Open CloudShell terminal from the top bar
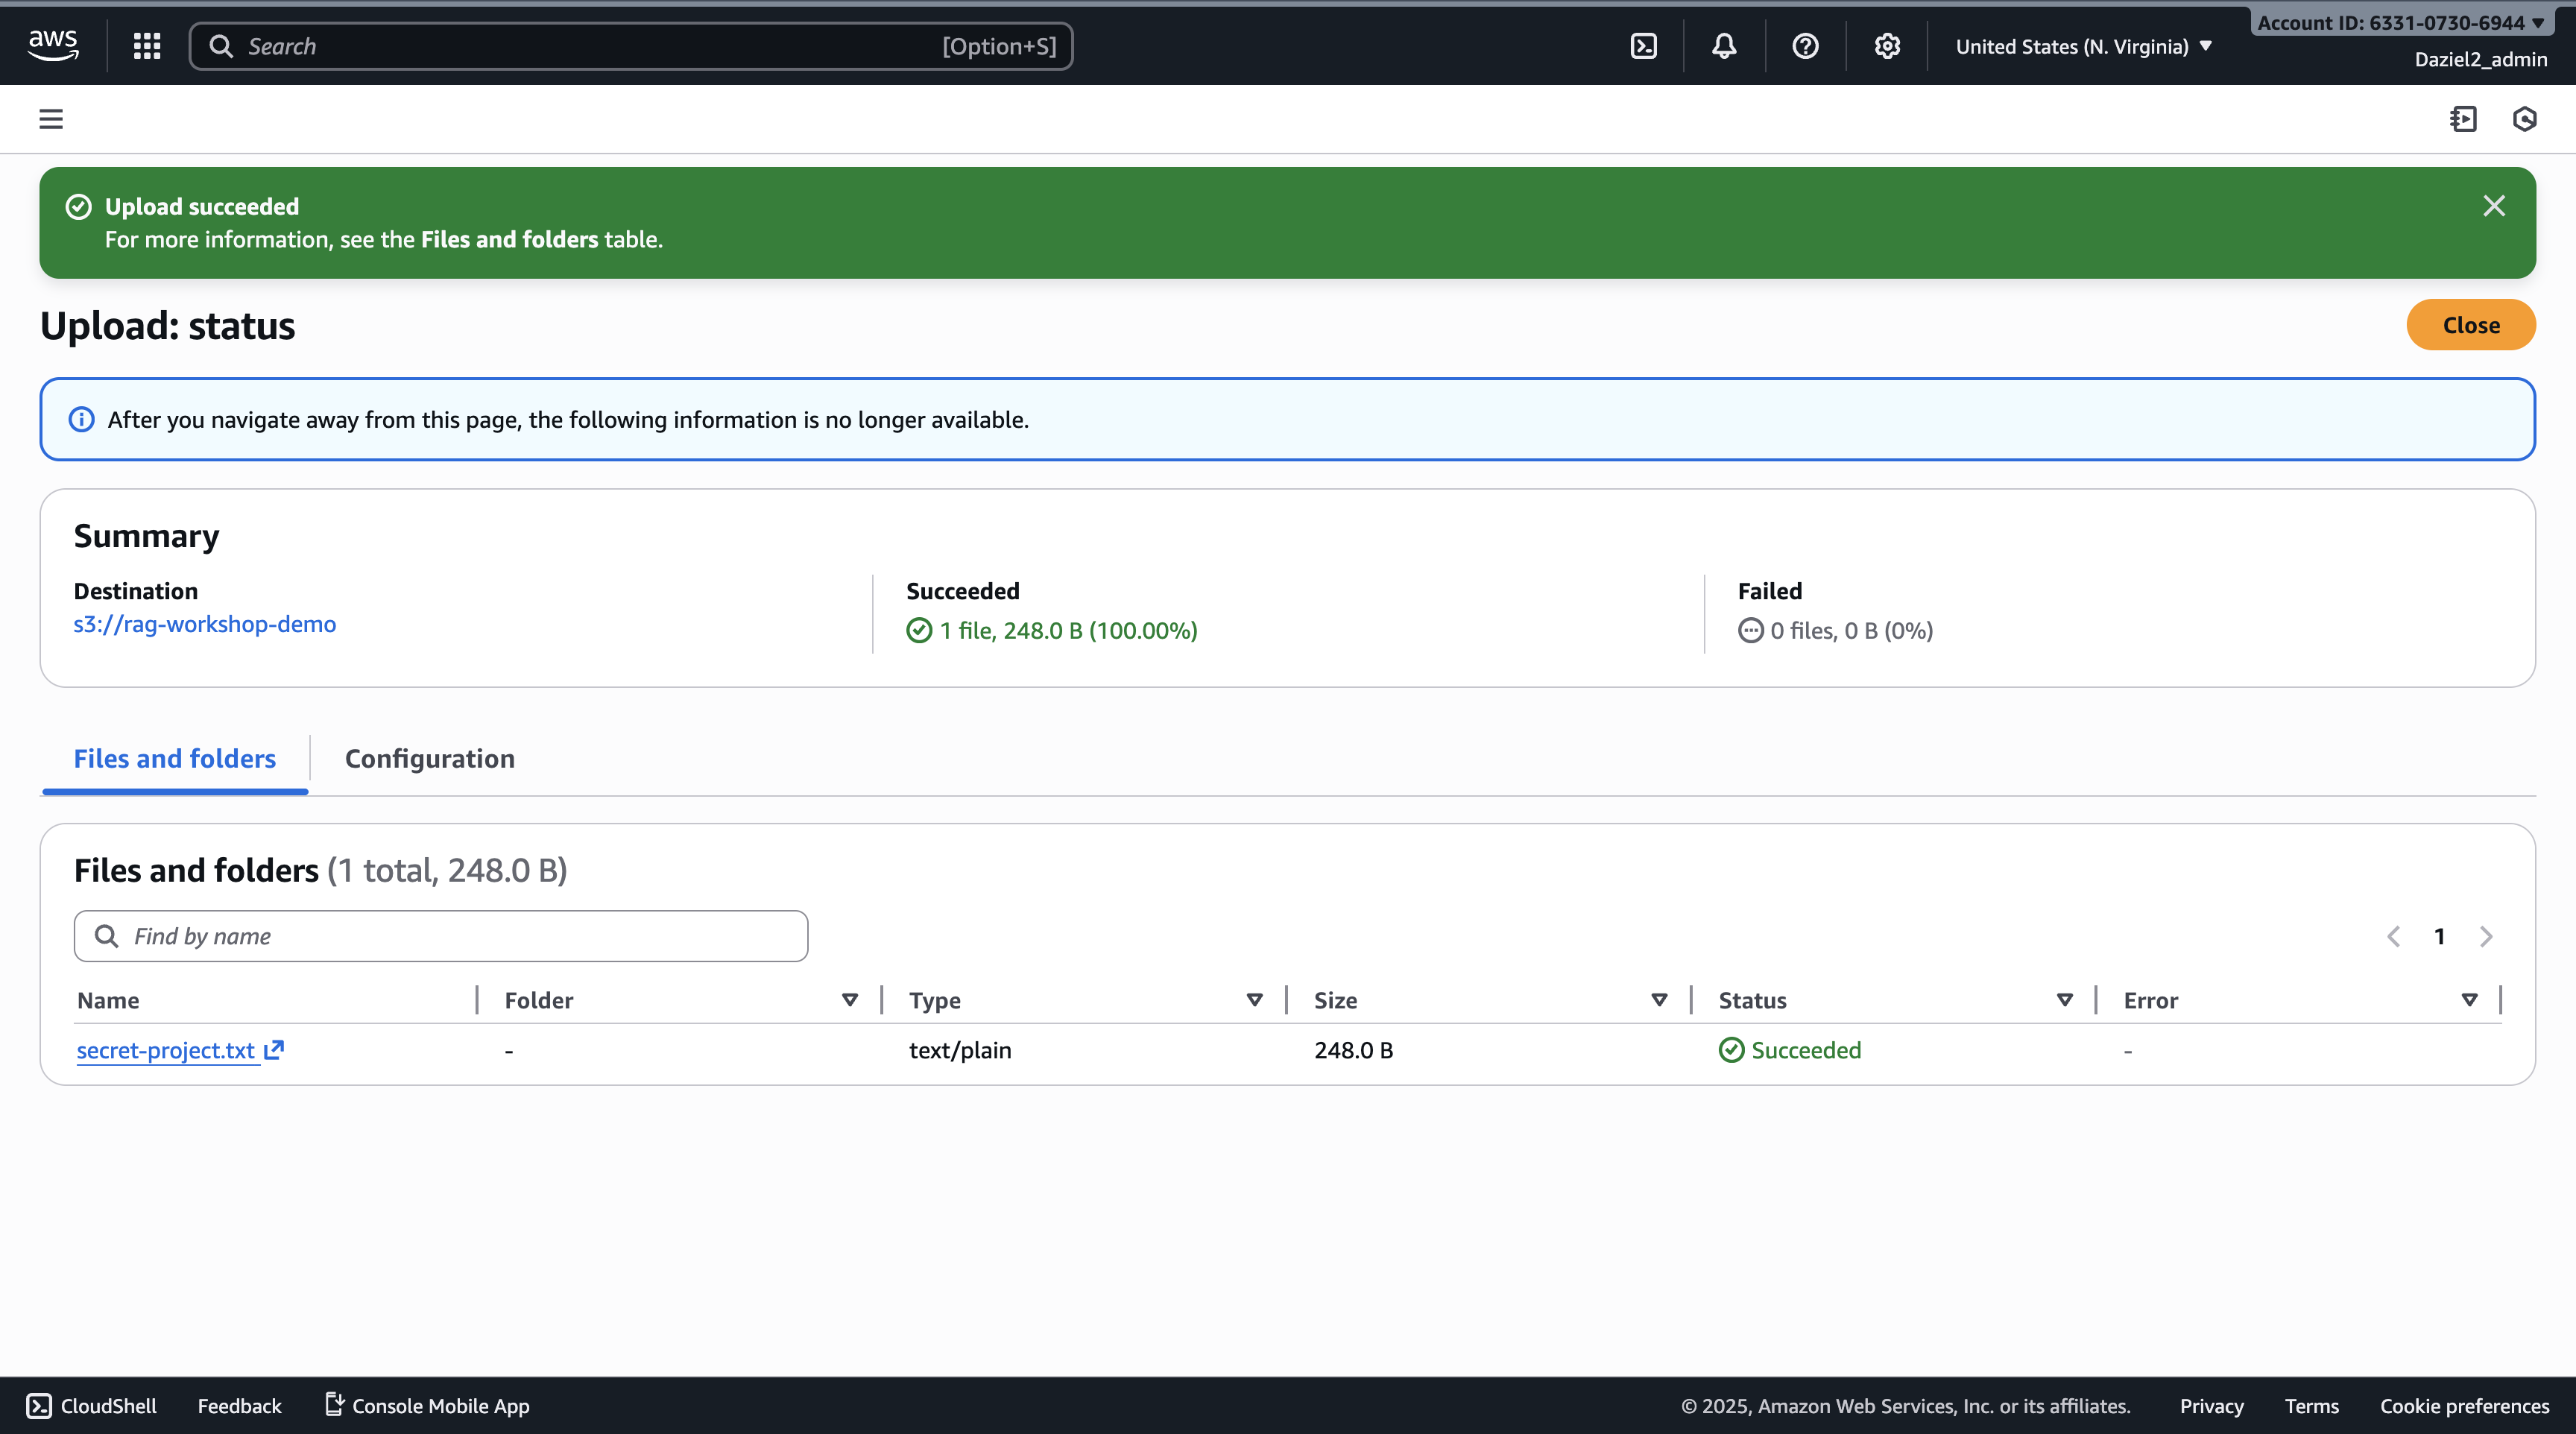 click(x=1642, y=45)
